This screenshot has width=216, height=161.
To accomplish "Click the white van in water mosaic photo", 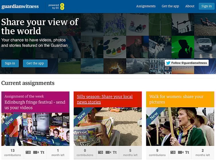I will (205, 47).
